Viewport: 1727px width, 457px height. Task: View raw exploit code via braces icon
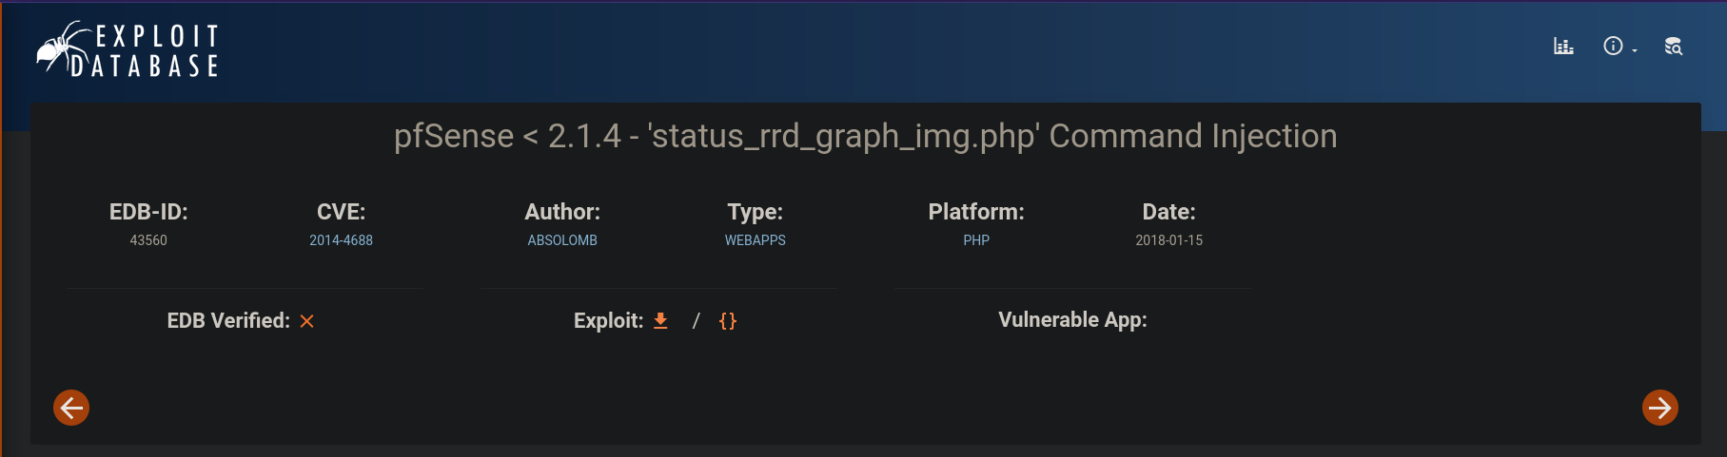728,321
